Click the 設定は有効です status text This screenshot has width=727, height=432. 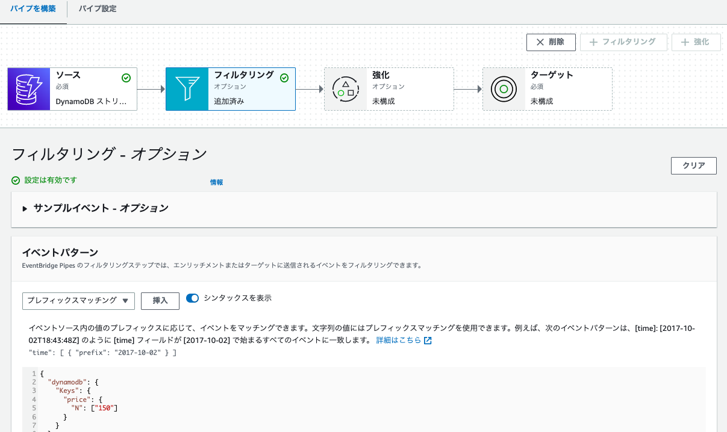point(50,180)
